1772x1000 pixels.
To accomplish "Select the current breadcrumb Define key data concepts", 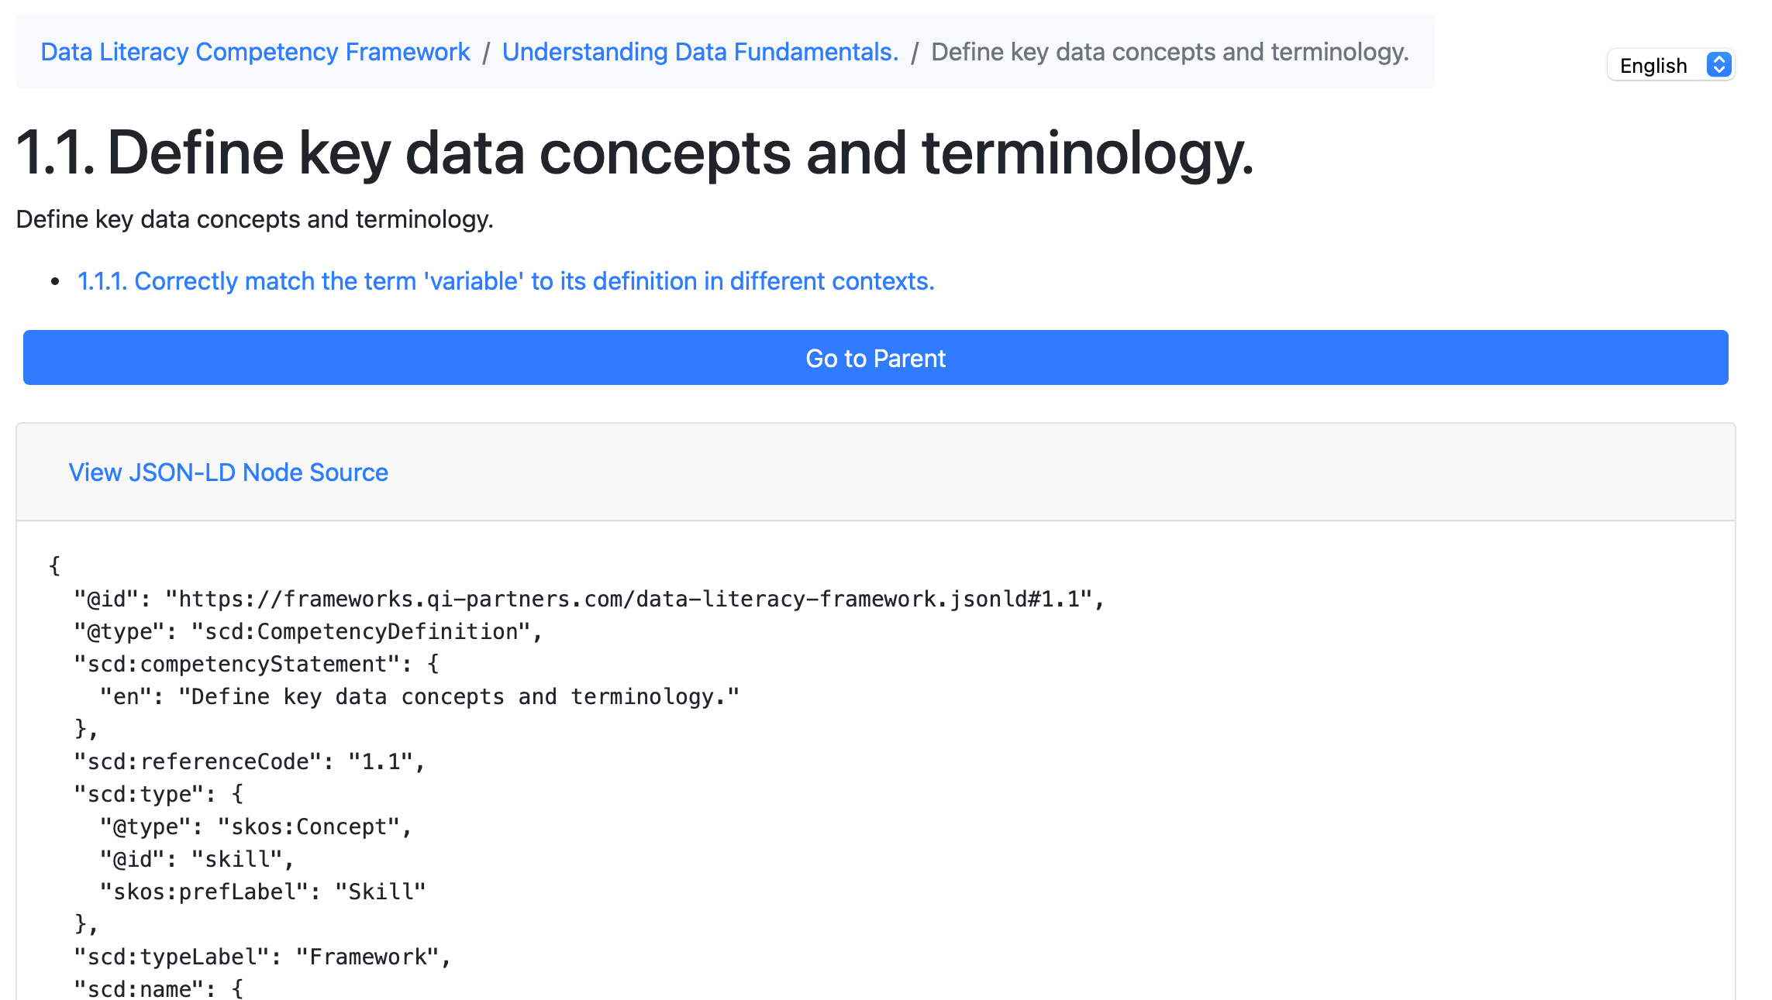I will tap(1170, 52).
